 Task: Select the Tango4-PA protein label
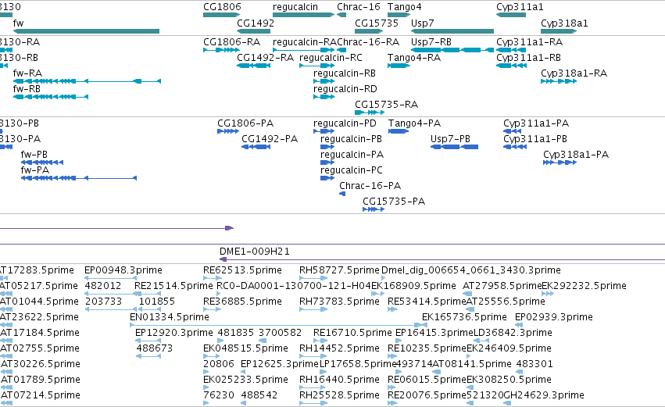[414, 123]
